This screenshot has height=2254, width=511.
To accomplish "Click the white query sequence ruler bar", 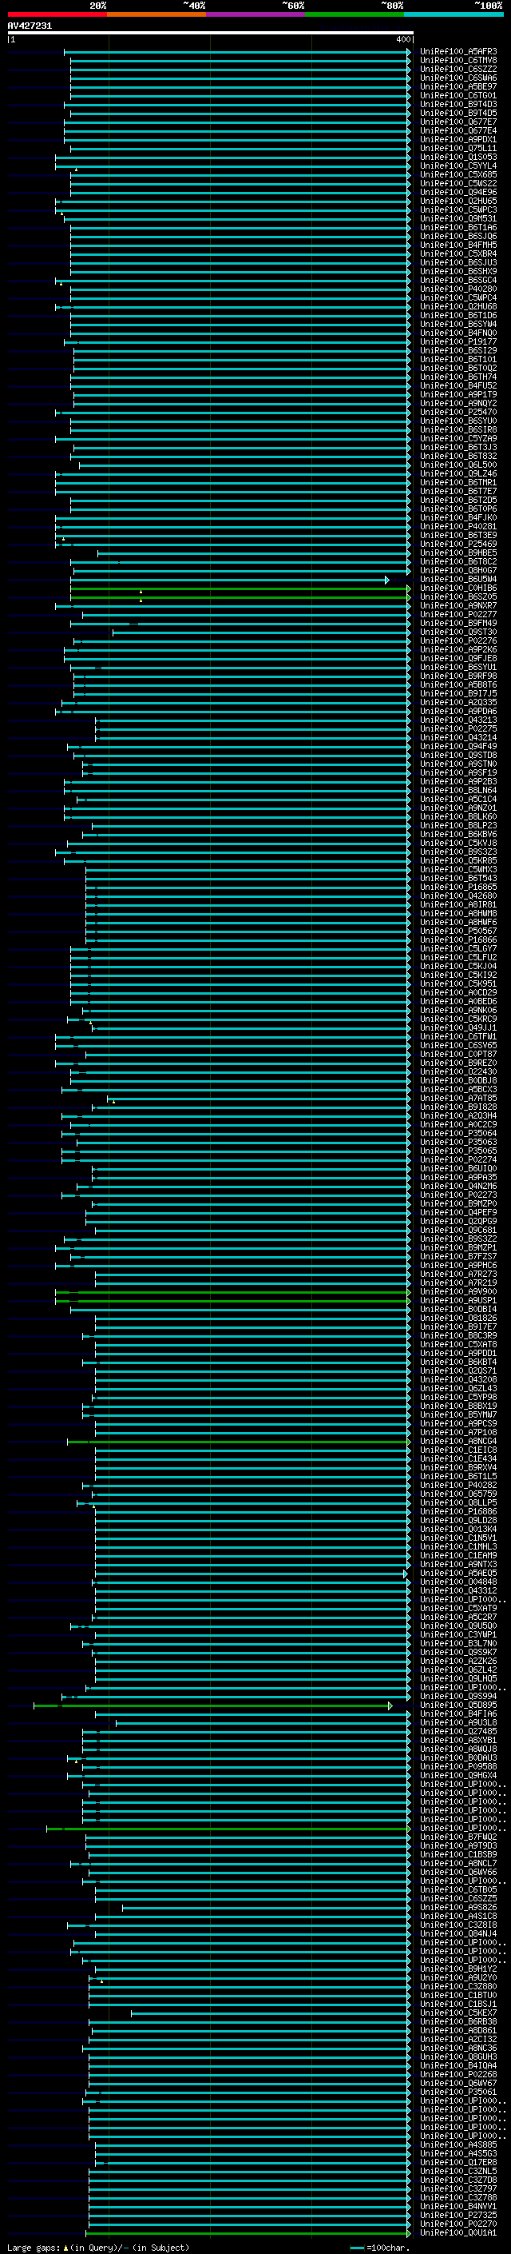I will (211, 32).
